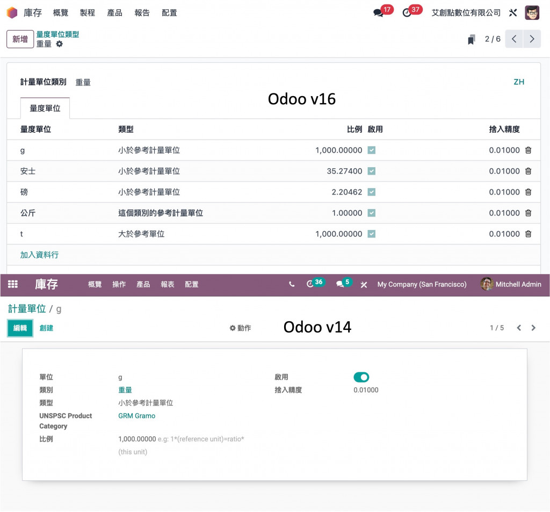
Task: Open v14 操作 menu
Action: point(119,284)
